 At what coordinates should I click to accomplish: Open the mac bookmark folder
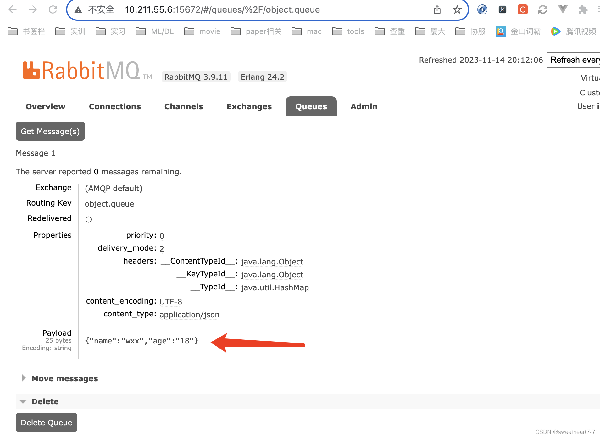point(307,31)
